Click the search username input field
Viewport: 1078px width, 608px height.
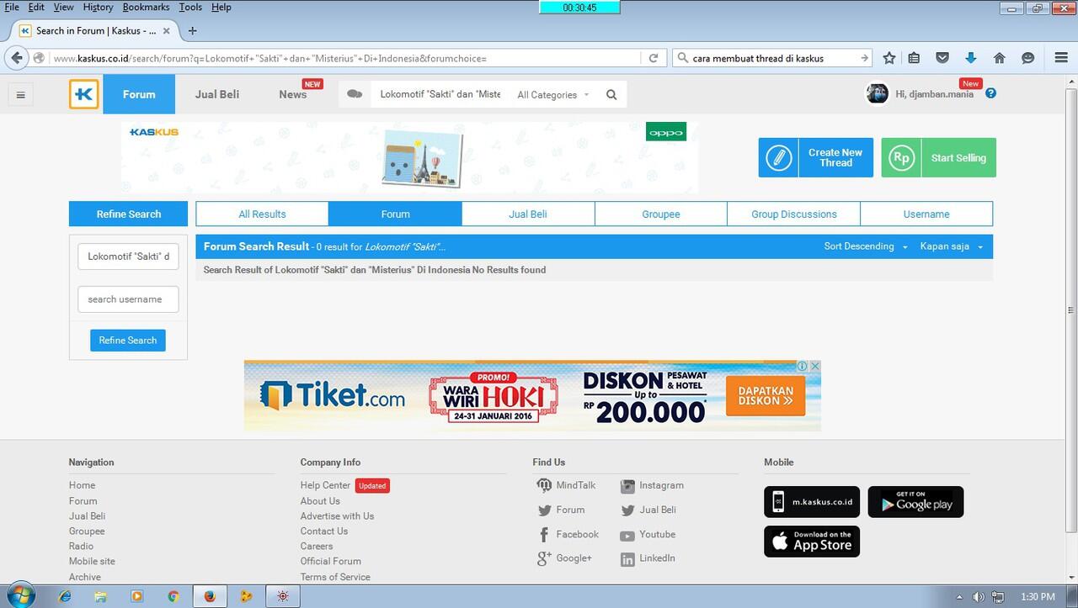(x=128, y=299)
